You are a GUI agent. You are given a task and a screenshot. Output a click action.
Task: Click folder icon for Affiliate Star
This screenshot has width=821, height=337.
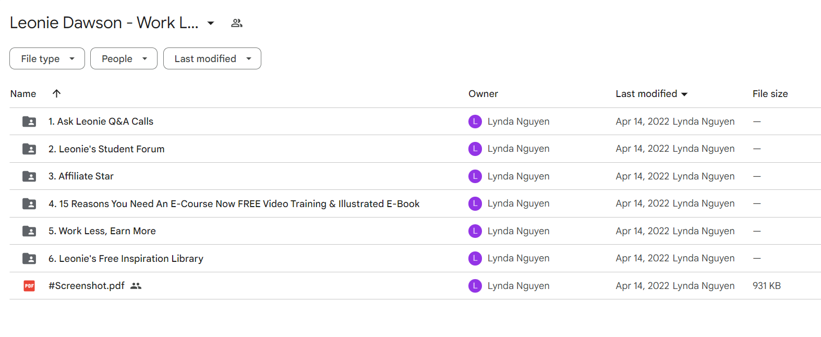[29, 176]
